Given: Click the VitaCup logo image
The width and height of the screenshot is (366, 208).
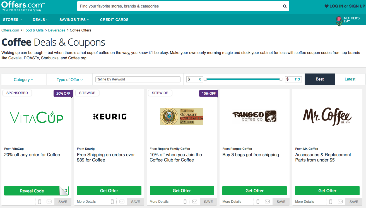Looking at the screenshot, I should coord(37,117).
